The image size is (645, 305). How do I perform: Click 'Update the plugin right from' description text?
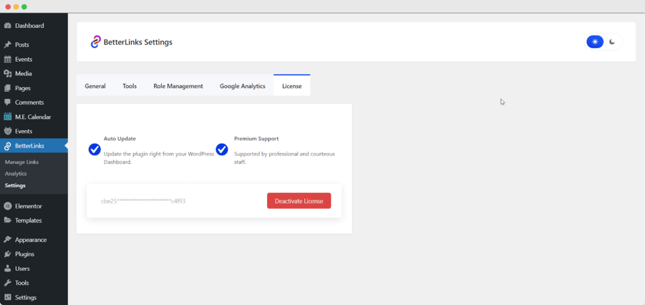[x=159, y=158]
